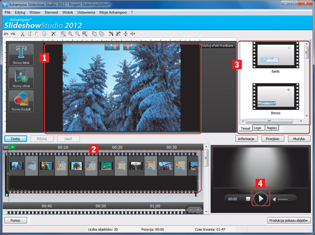Click the flip horizontal icon in toolbar
This screenshot has width=315, height=235.
coord(133,34)
